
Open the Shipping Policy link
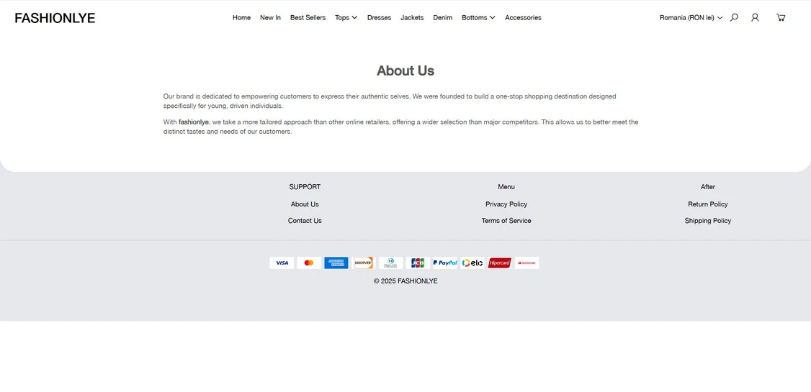[x=707, y=221]
